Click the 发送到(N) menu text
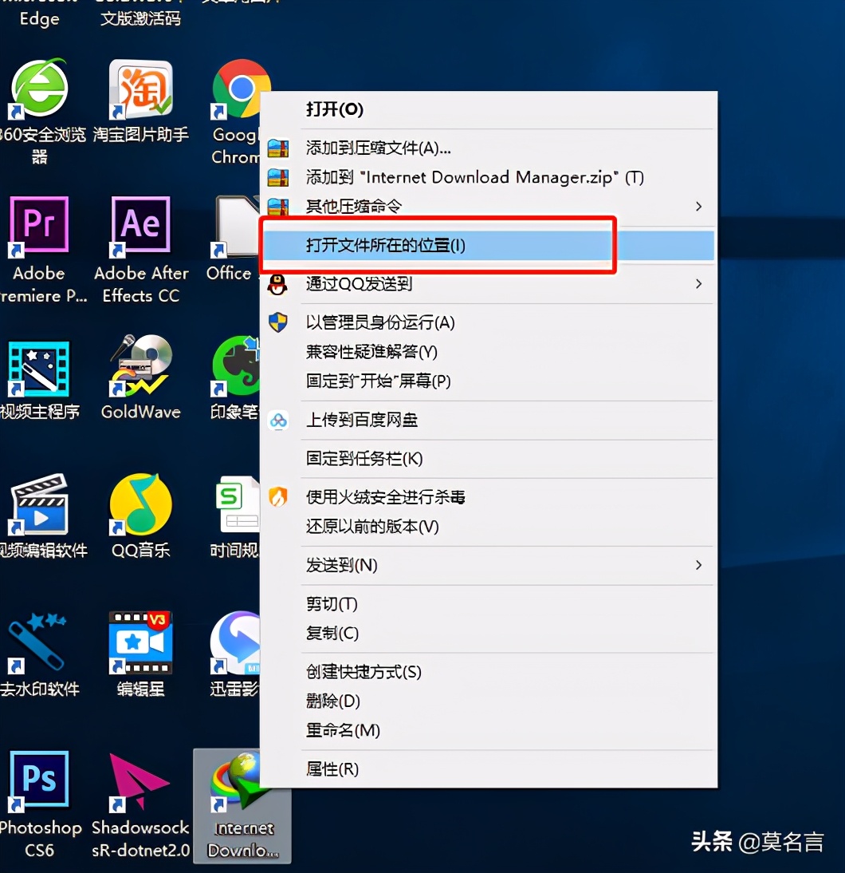Viewport: 845px width, 873px height. click(341, 565)
